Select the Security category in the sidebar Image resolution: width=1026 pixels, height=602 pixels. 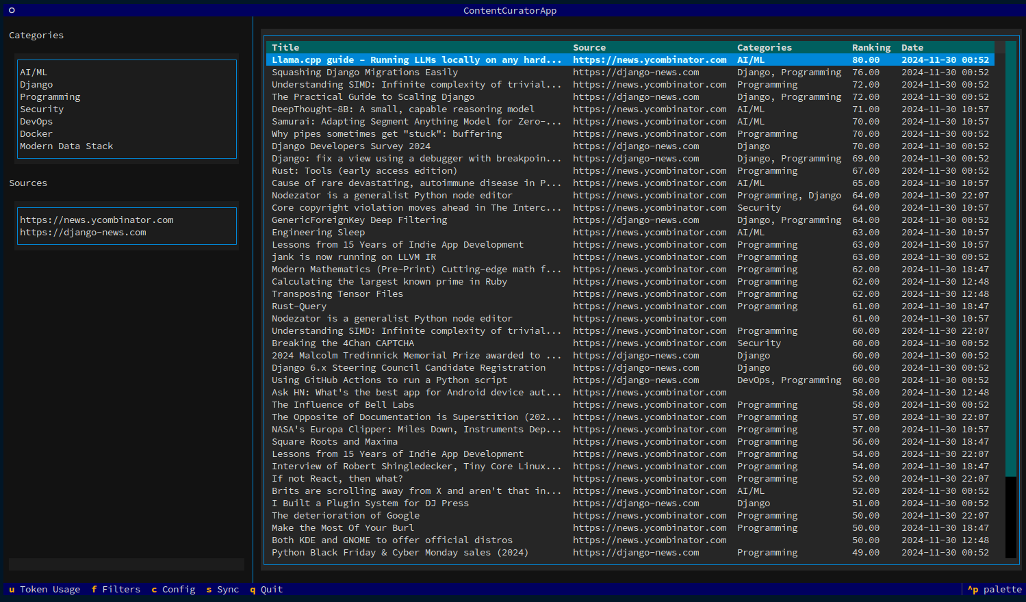(x=42, y=109)
